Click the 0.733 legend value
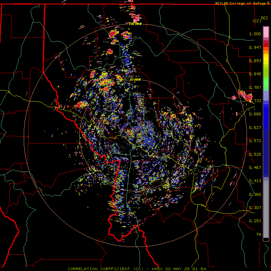This screenshot has height=271, width=271. 255,101
